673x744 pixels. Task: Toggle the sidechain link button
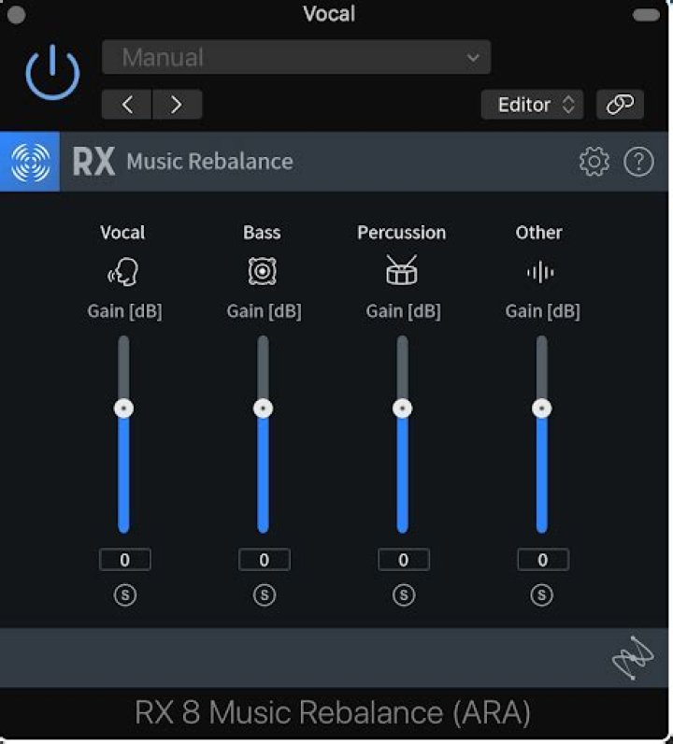pyautogui.click(x=620, y=105)
